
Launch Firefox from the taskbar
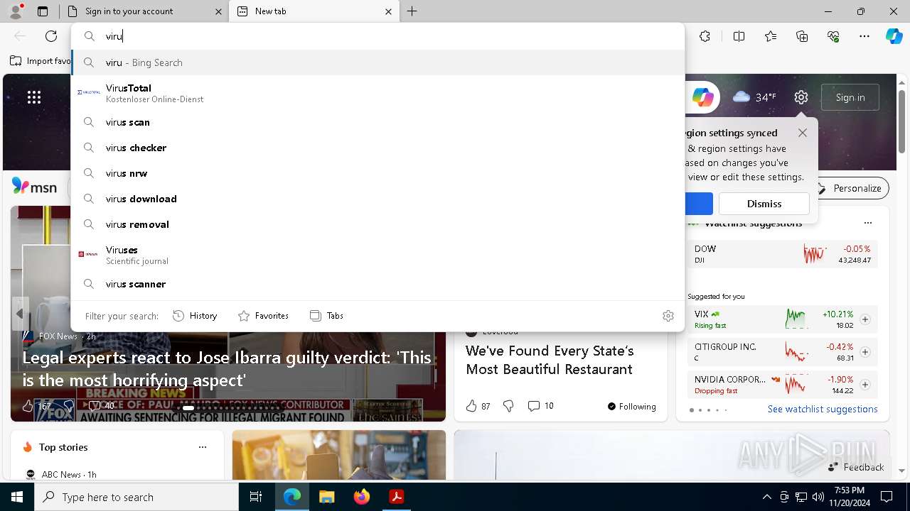coord(362,497)
